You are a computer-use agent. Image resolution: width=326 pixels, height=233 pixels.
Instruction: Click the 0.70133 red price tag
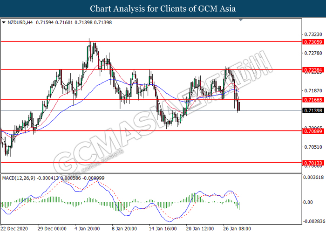point(313,163)
